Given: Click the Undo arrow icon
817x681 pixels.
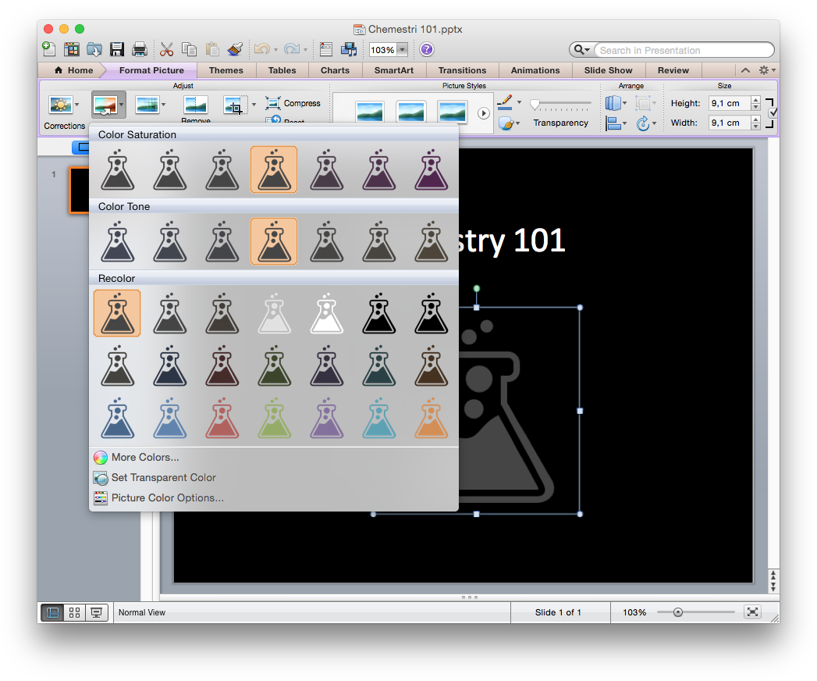Looking at the screenshot, I should tap(262, 49).
